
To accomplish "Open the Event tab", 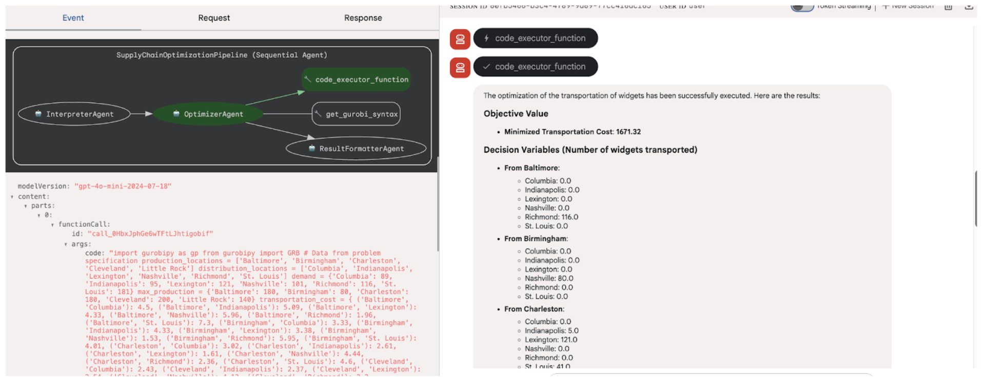I will 73,18.
